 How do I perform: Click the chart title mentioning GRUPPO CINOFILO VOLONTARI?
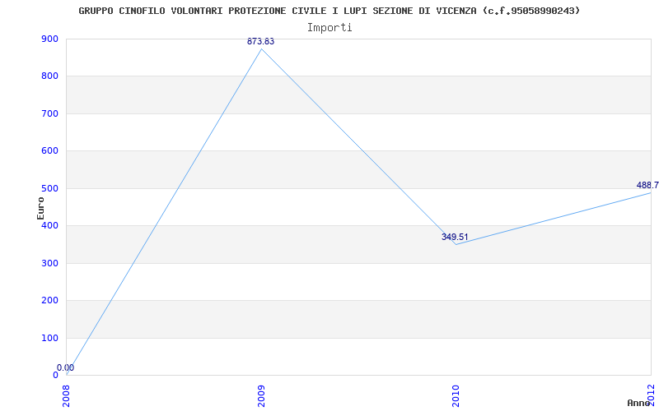point(329,11)
